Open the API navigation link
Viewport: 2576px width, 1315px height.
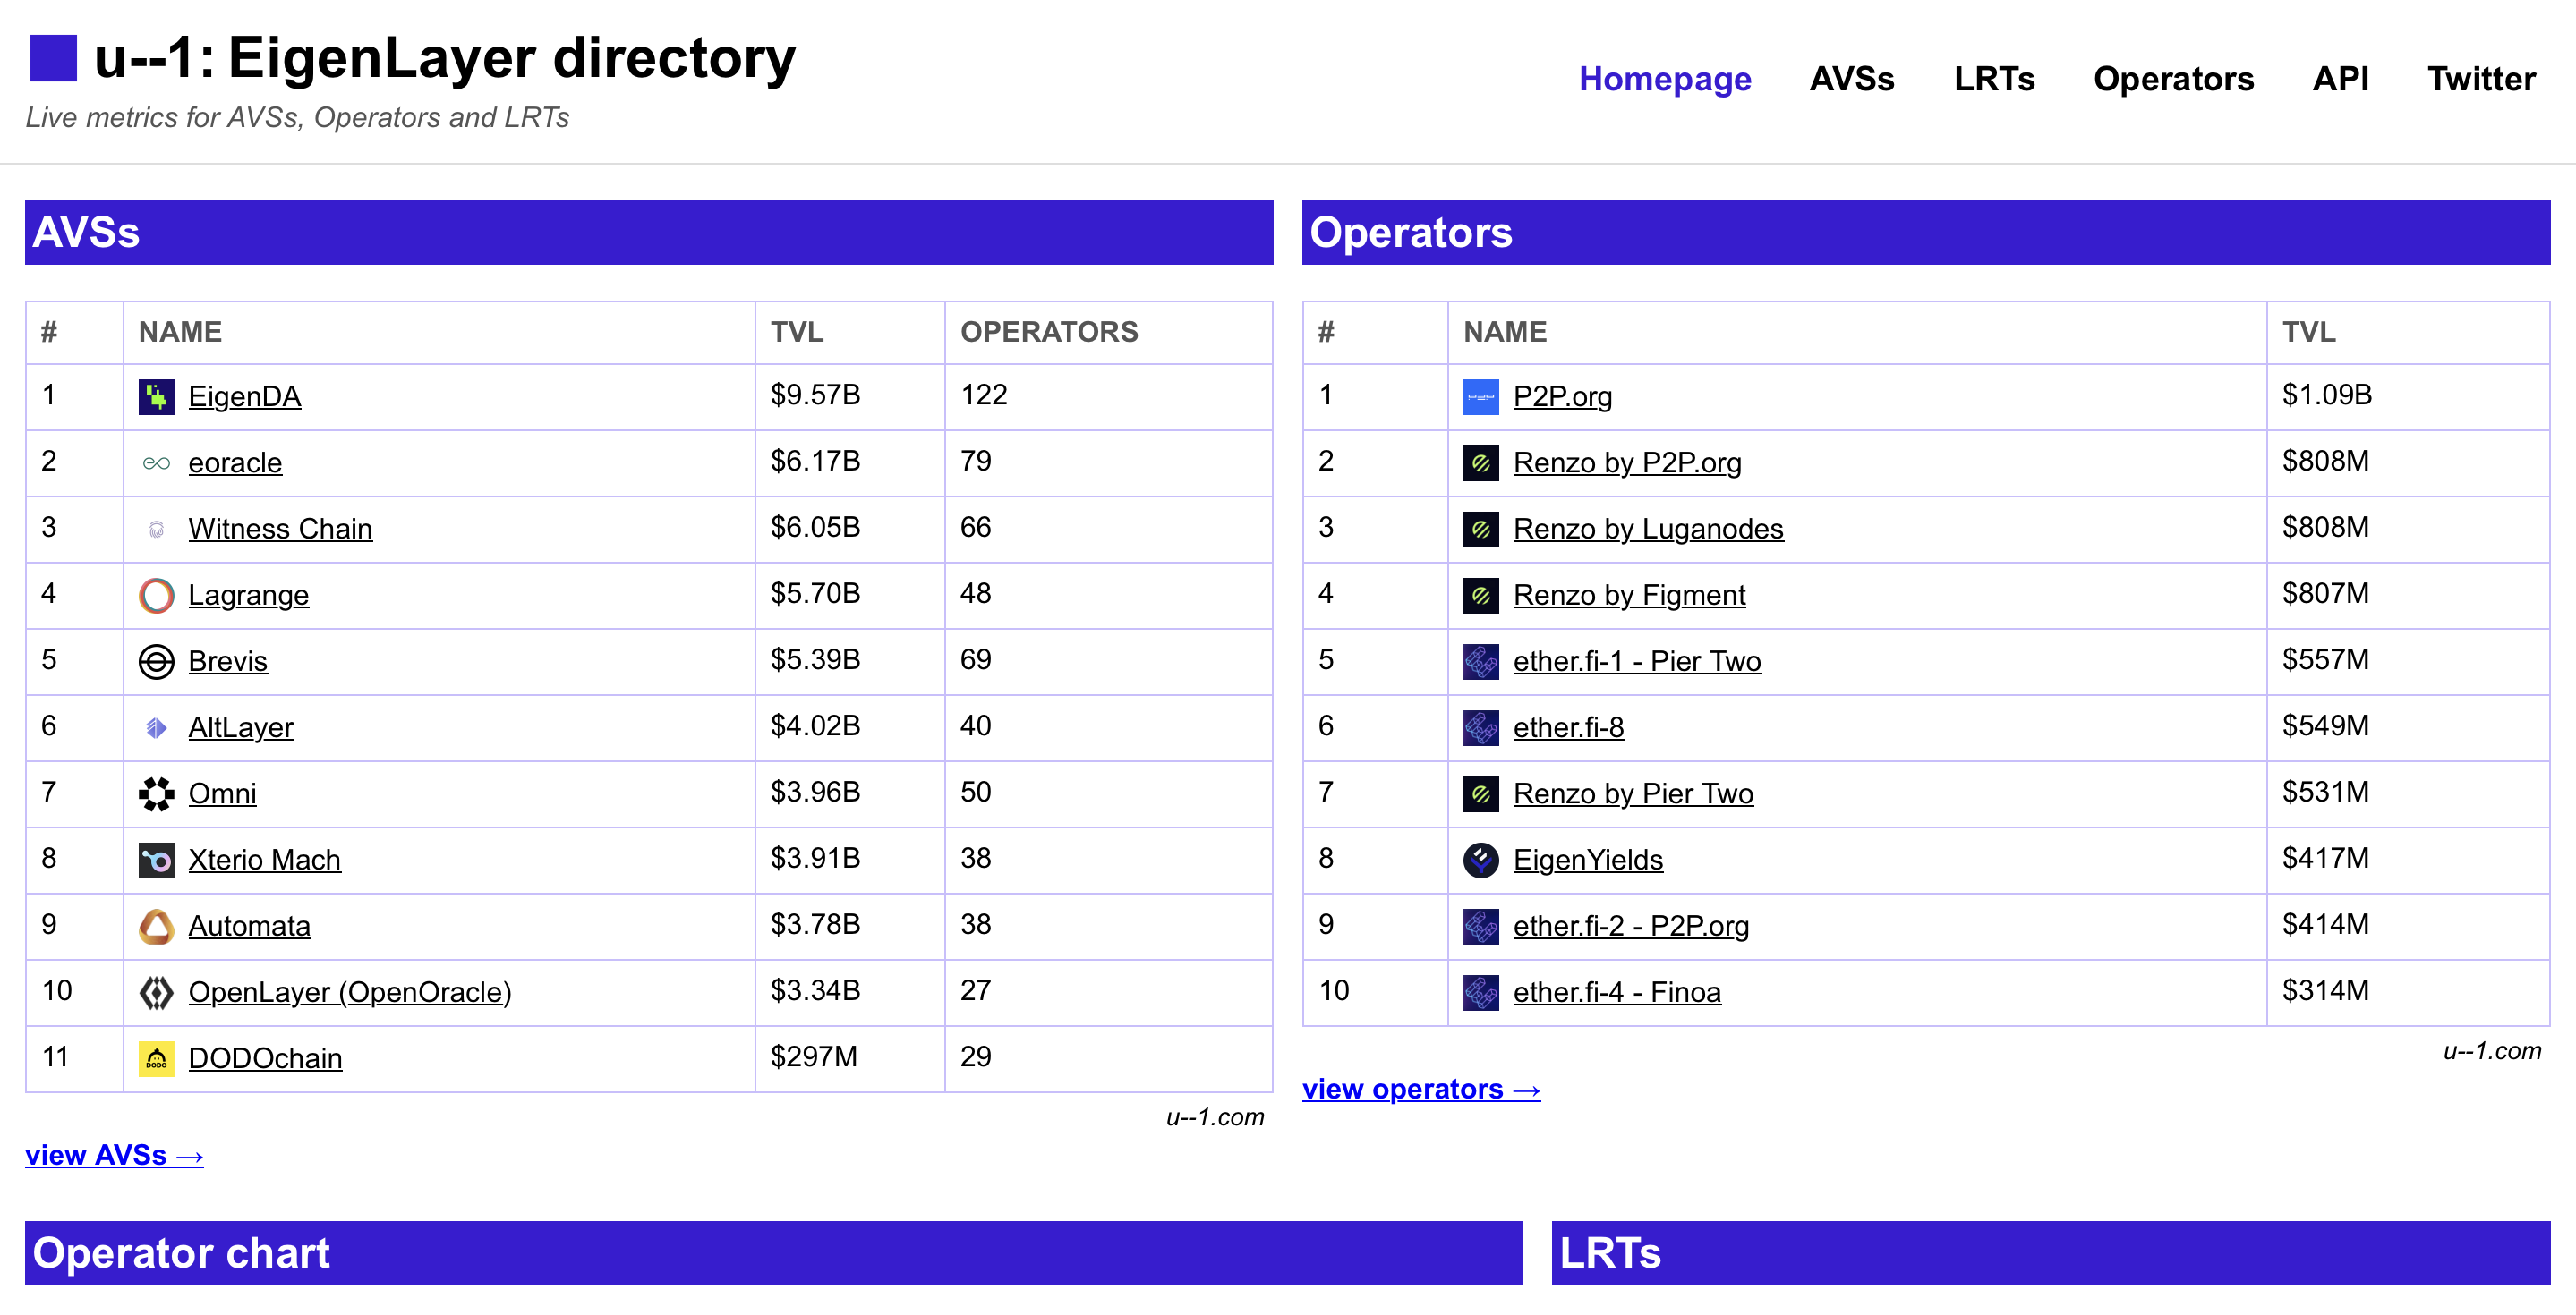2339,79
